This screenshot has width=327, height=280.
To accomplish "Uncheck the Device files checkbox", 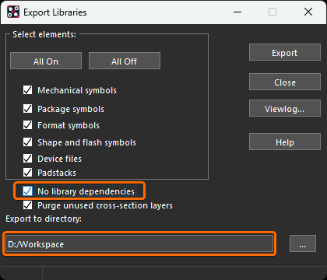I will [x=28, y=159].
